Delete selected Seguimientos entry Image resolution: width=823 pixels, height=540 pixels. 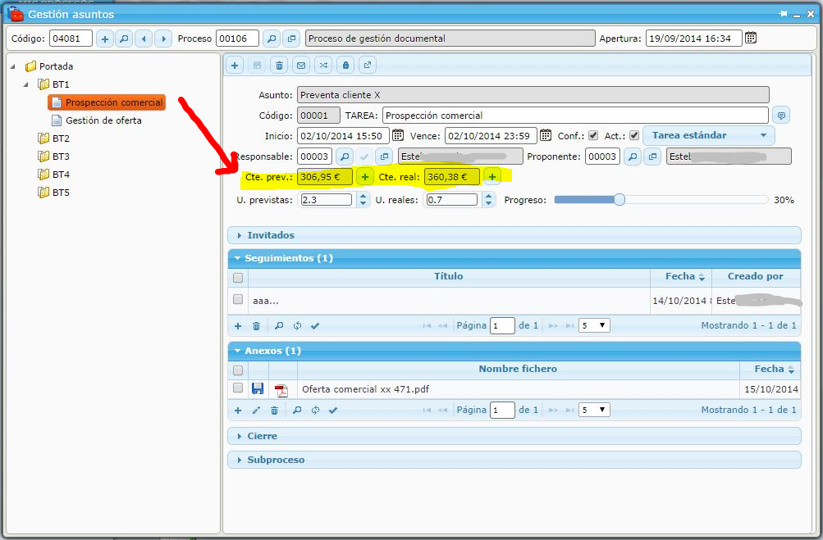(x=256, y=326)
